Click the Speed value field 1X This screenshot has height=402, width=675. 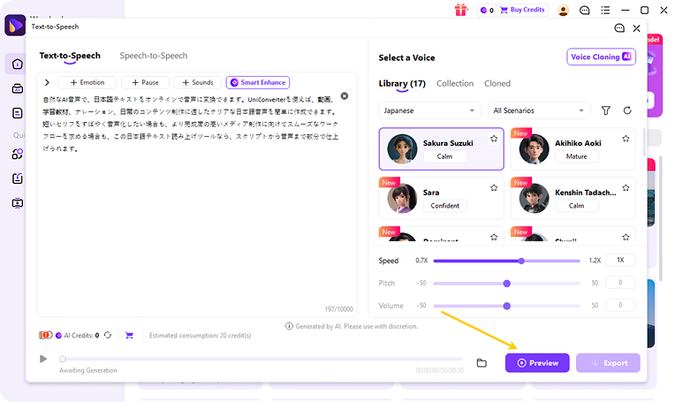[620, 260]
